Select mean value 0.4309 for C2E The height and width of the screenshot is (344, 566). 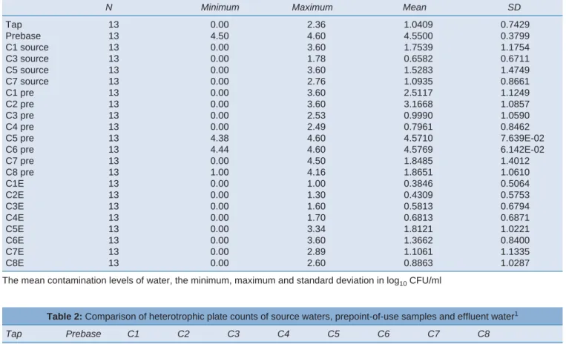[x=418, y=195]
